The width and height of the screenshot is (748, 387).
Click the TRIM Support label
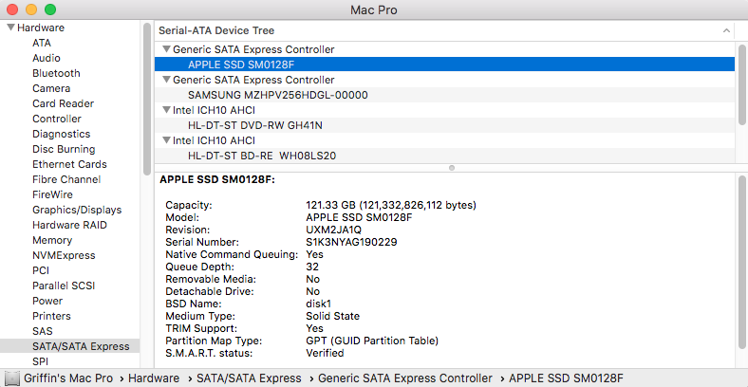pos(201,328)
